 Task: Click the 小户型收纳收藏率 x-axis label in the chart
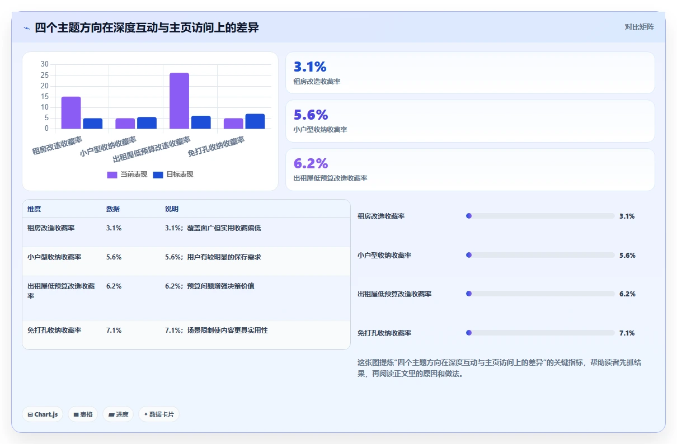pyautogui.click(x=108, y=147)
